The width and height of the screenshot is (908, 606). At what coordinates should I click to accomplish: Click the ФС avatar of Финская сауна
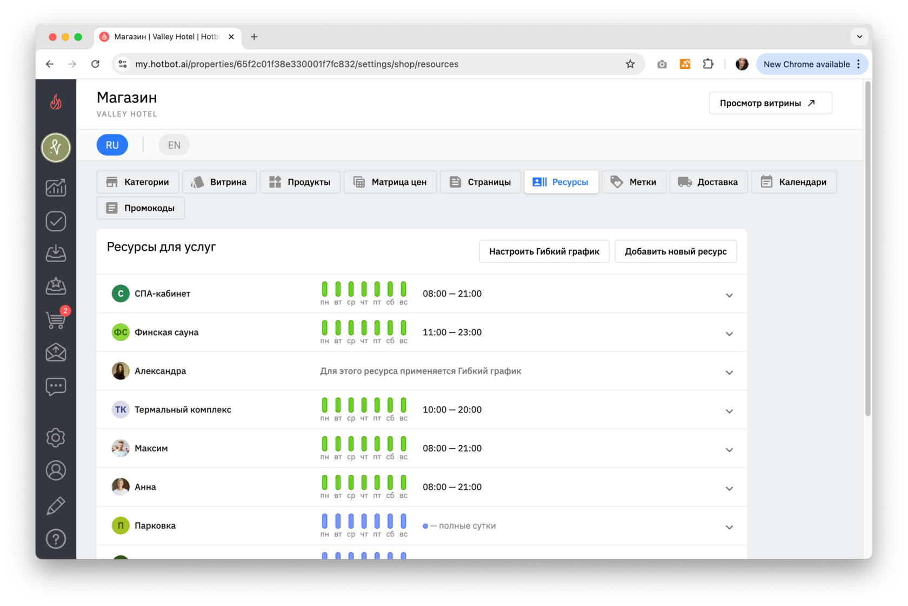tap(121, 332)
